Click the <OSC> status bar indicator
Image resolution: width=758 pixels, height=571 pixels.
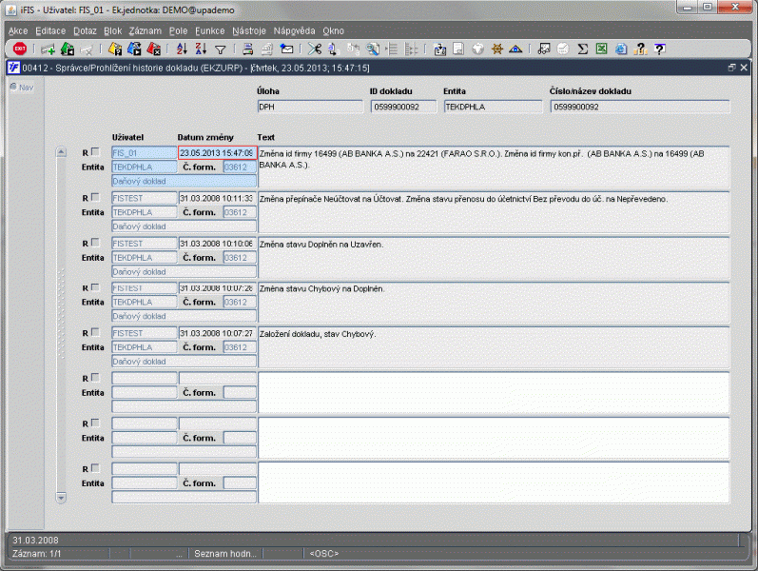click(324, 554)
